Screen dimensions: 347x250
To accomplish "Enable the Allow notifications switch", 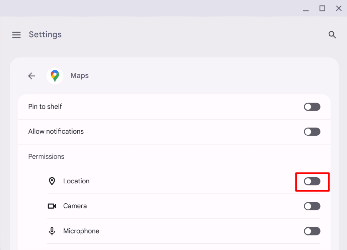I will 312,132.
